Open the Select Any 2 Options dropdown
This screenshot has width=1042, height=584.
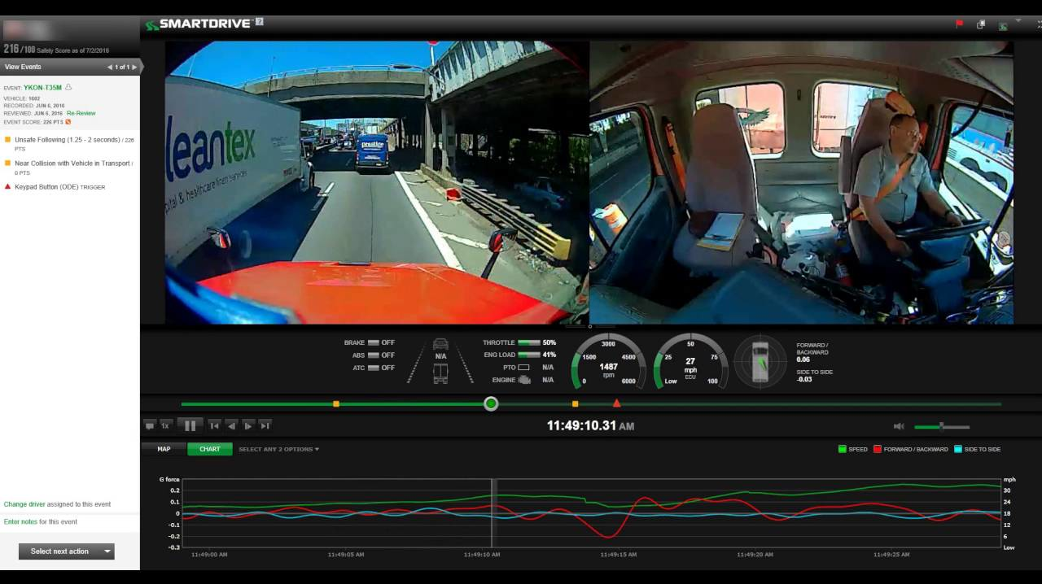(278, 449)
